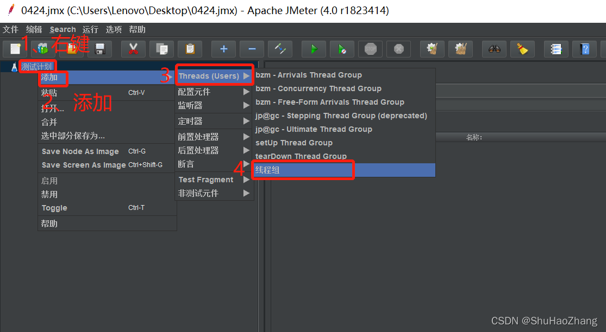Image resolution: width=606 pixels, height=332 pixels.
Task: Choose 禁用 in the context menu
Action: pyautogui.click(x=107, y=194)
